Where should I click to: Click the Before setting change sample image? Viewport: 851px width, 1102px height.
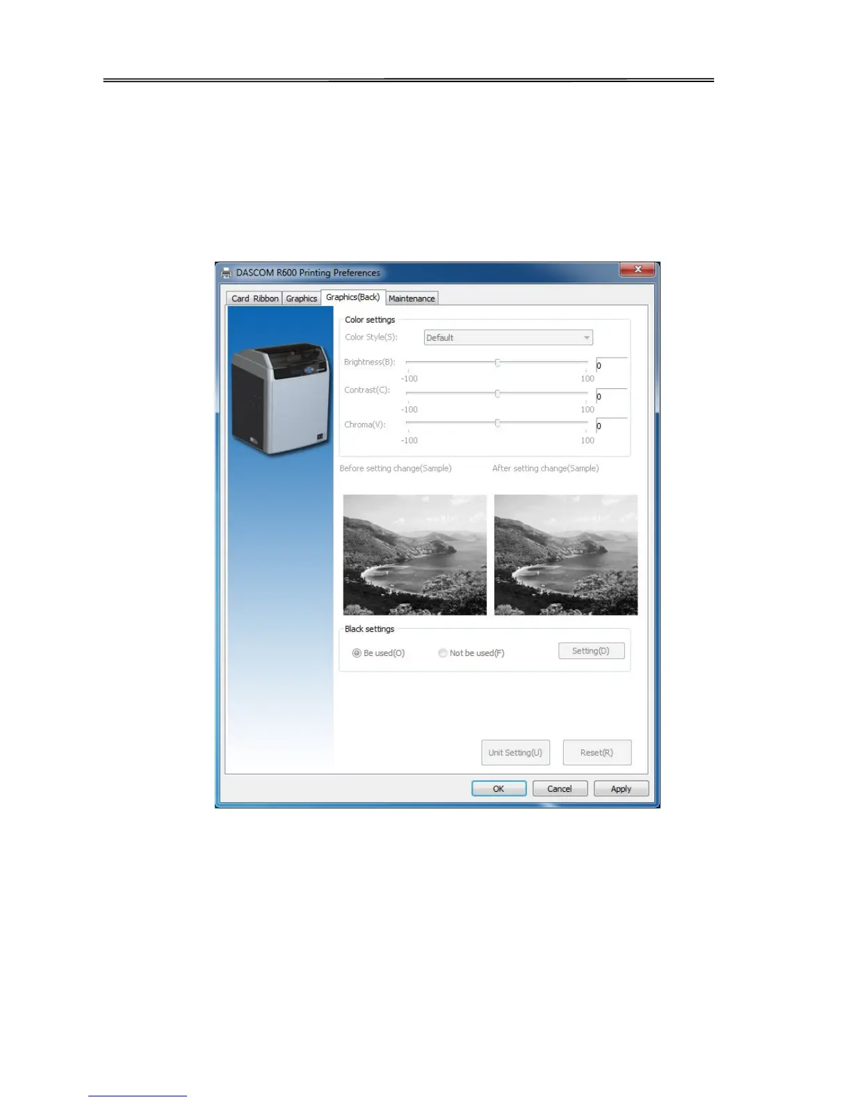click(415, 554)
